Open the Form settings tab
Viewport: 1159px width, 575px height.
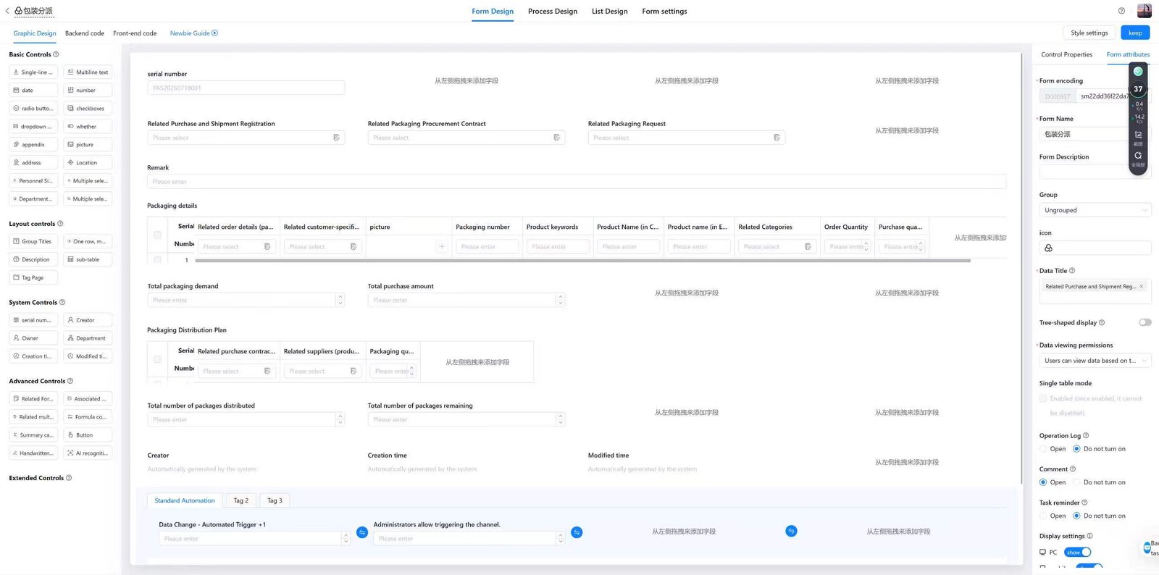tap(664, 12)
